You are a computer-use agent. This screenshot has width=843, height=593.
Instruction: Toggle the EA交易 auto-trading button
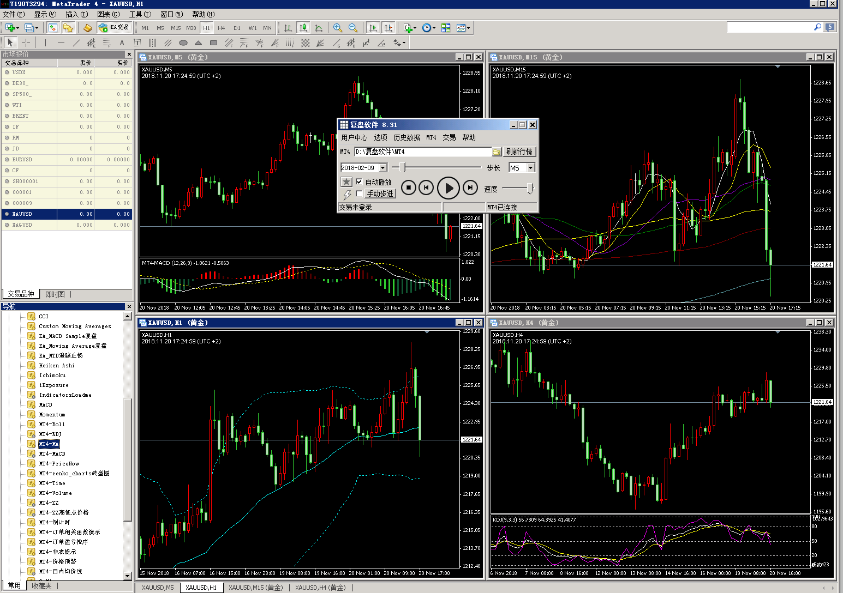point(114,27)
